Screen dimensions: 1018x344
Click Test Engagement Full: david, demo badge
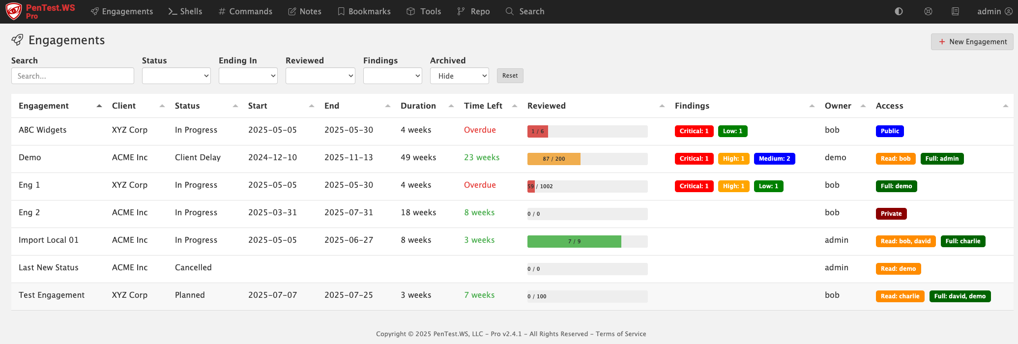(x=960, y=296)
